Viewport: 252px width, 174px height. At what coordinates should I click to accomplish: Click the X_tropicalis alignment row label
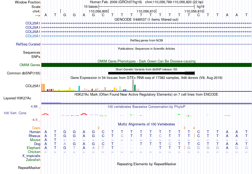(x=31, y=156)
